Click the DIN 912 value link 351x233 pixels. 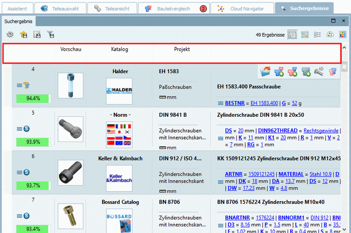pyautogui.click(x=319, y=218)
